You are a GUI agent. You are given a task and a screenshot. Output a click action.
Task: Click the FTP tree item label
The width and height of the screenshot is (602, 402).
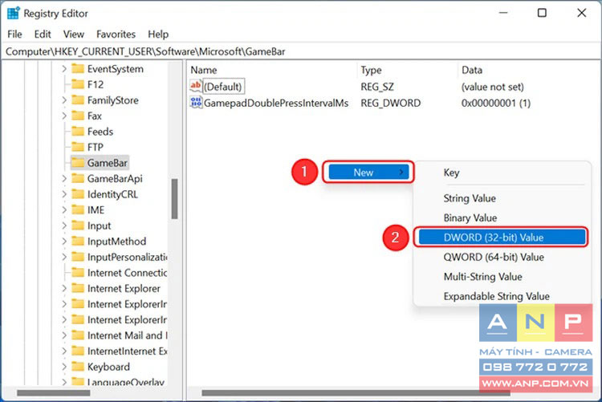click(x=96, y=148)
